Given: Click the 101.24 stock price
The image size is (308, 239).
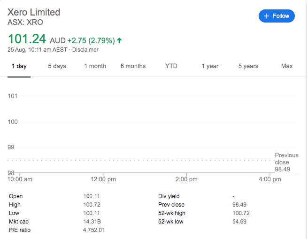Looking at the screenshot, I should pos(27,39).
